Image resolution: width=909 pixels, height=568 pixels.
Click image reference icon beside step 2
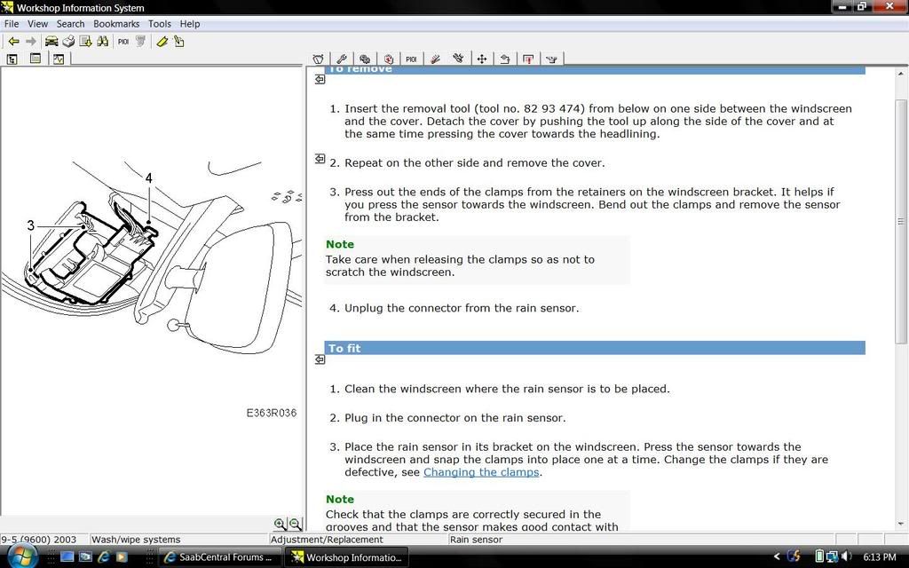[x=320, y=159]
